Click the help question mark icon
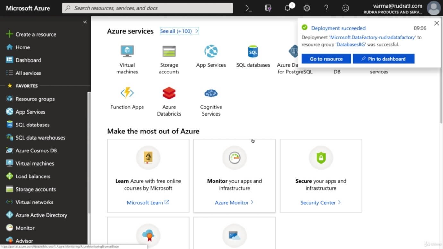This screenshot has width=443, height=249. pos(326,8)
